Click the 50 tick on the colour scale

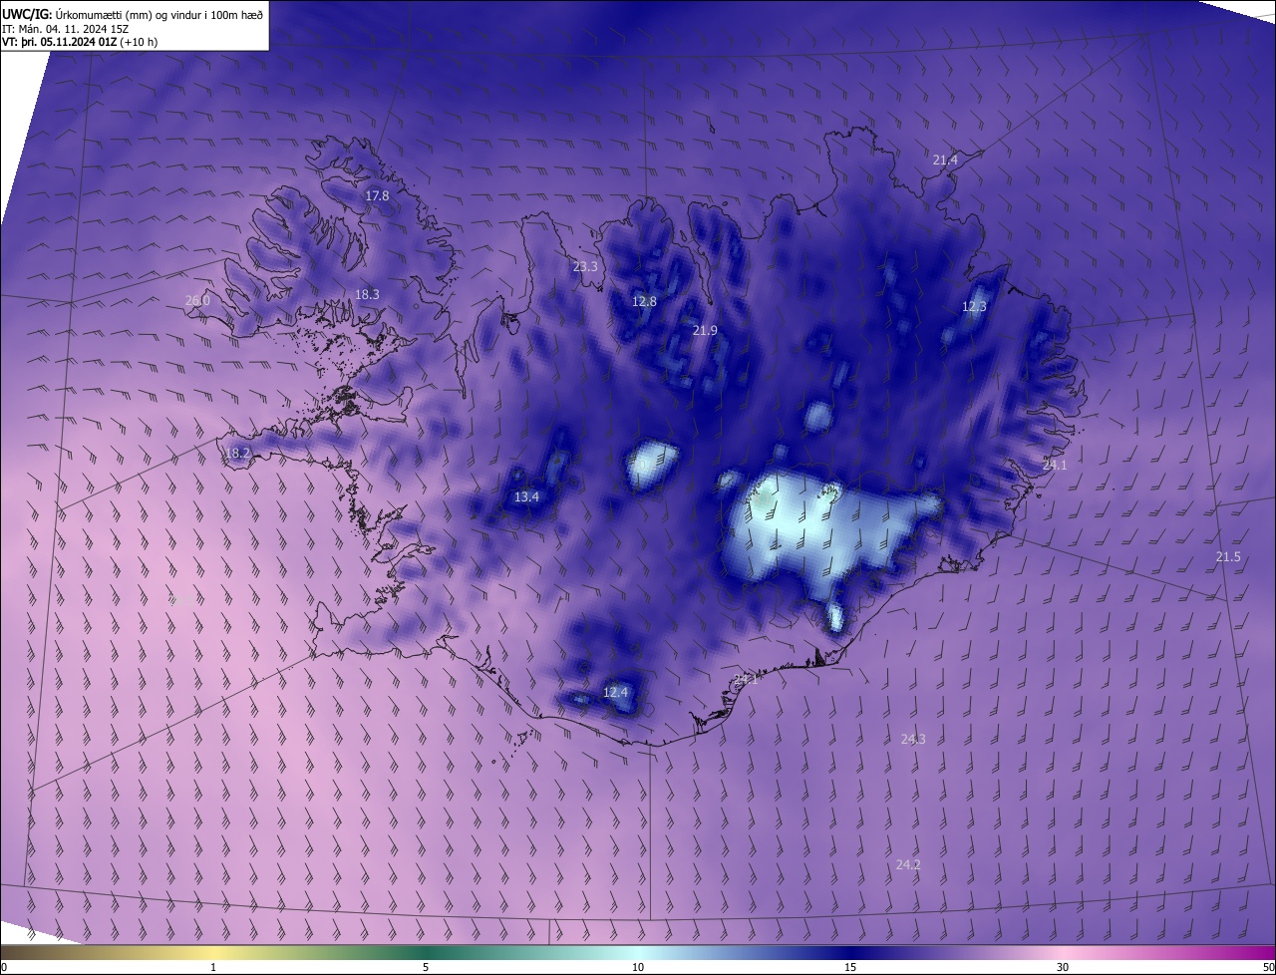point(1268,967)
